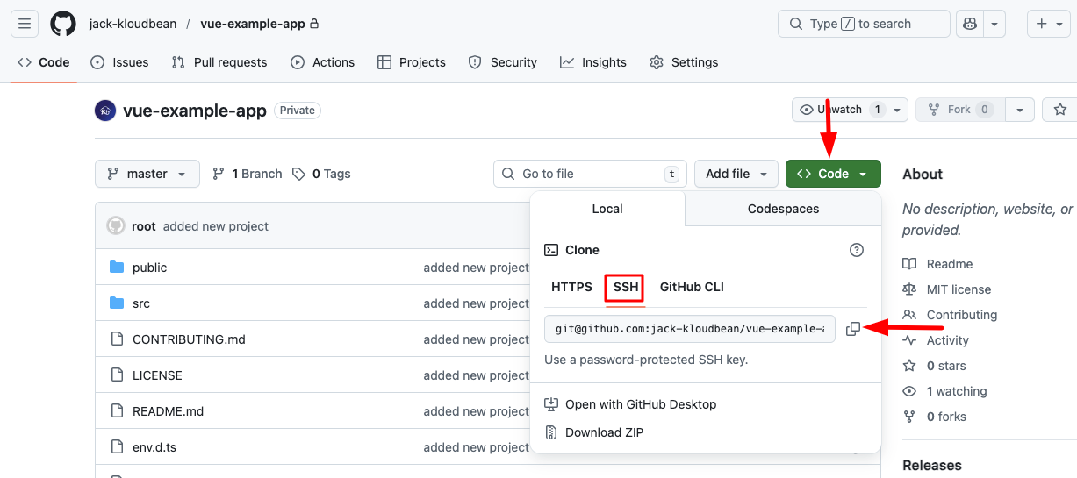
Task: Click the README.md file icon
Action: [117, 411]
